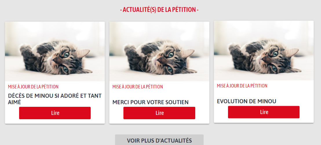This screenshot has height=145, width=321.
Task: Click Mise à jour label above Merci pour votre soutien
Action: (138, 87)
